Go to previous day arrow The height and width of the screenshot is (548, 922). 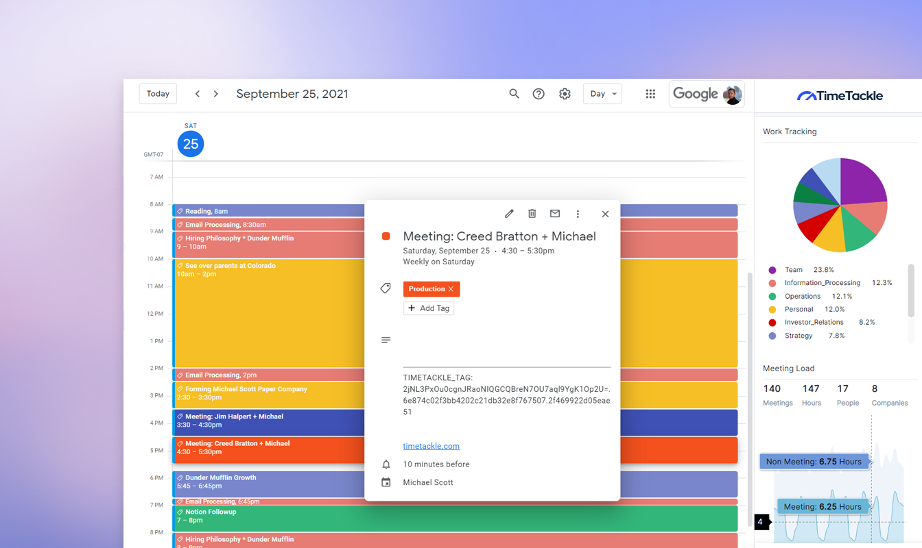[x=198, y=94]
